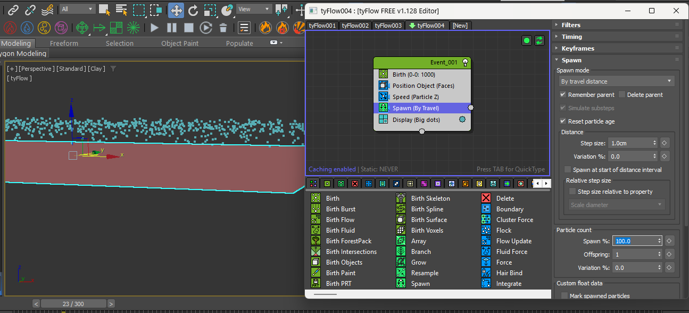Click the Select and Move tool

(176, 10)
